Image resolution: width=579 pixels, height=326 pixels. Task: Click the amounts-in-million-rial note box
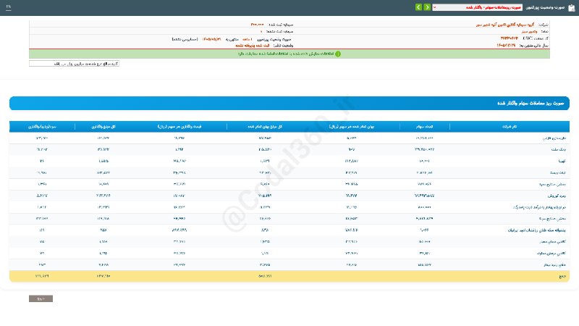coord(74,64)
